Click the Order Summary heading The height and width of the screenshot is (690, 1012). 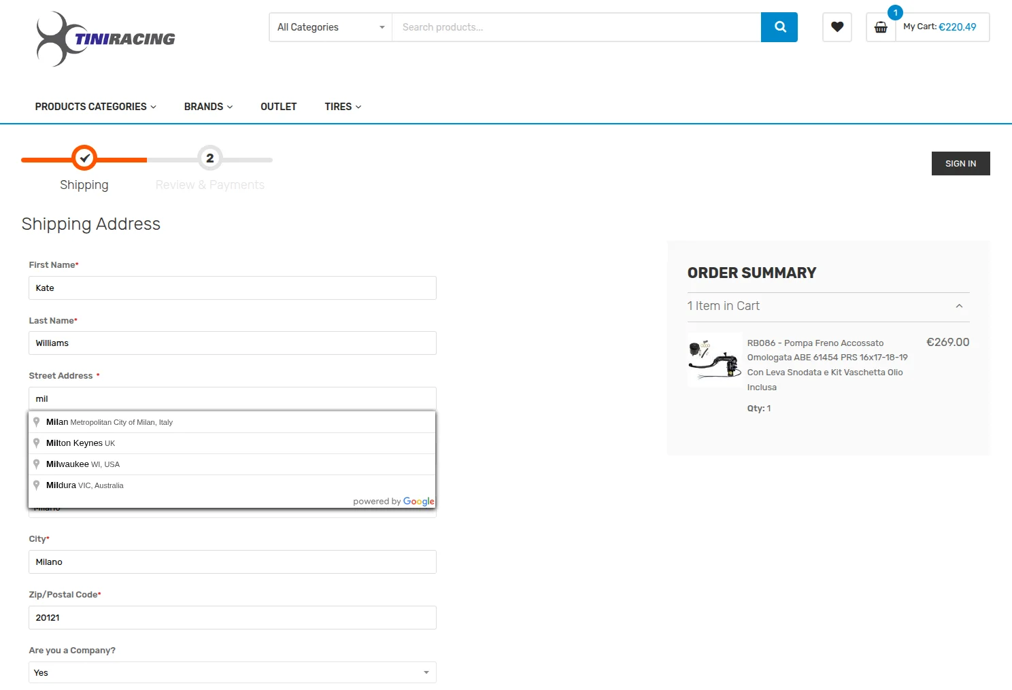coord(752,273)
